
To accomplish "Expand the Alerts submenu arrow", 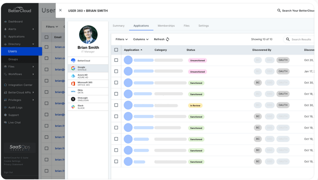I will pos(33,29).
